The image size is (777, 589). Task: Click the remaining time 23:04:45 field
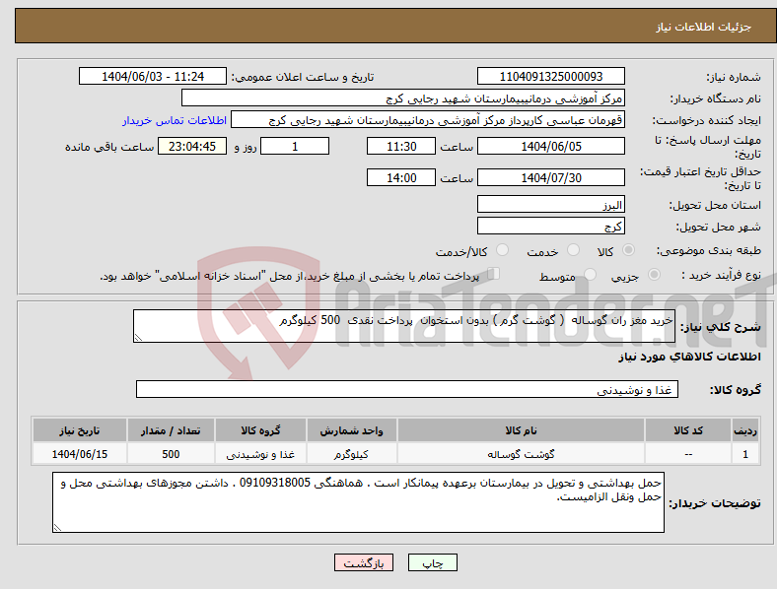[192, 146]
